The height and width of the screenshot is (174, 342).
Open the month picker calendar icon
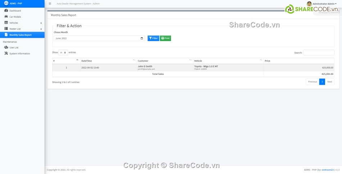(142, 38)
